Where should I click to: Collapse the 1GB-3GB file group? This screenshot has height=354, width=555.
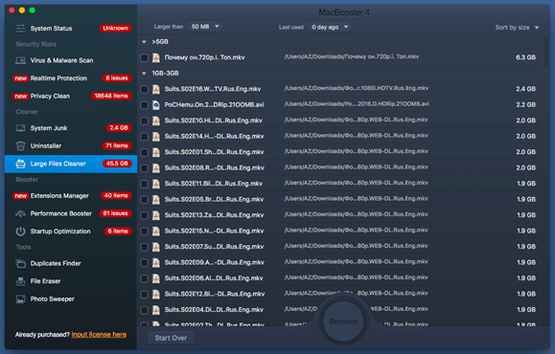click(144, 74)
